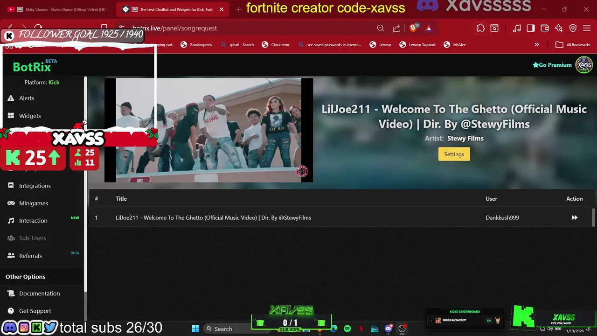Open the browser hamburger menu
The image size is (597, 336).
(x=587, y=28)
